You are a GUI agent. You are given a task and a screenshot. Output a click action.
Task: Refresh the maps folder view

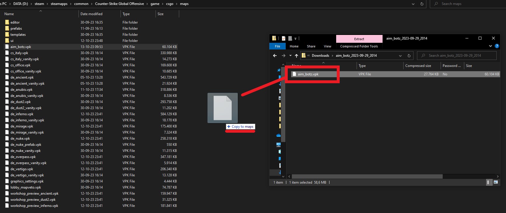pos(422,4)
